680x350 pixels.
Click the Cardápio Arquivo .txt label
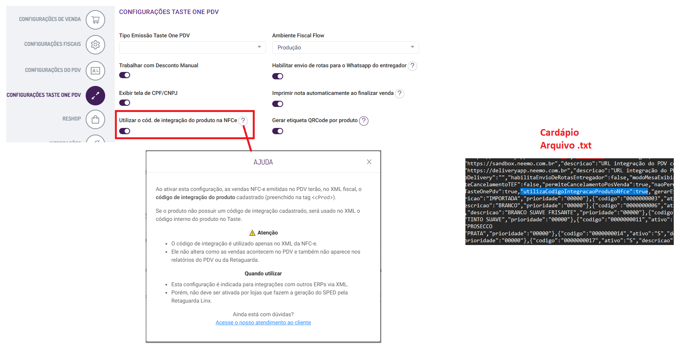click(565, 139)
